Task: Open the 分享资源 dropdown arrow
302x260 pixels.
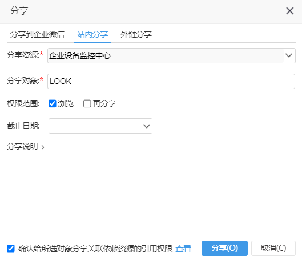Action: click(x=289, y=55)
